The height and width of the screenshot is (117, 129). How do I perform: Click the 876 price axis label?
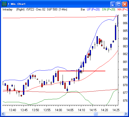pyautogui.click(x=125, y=101)
